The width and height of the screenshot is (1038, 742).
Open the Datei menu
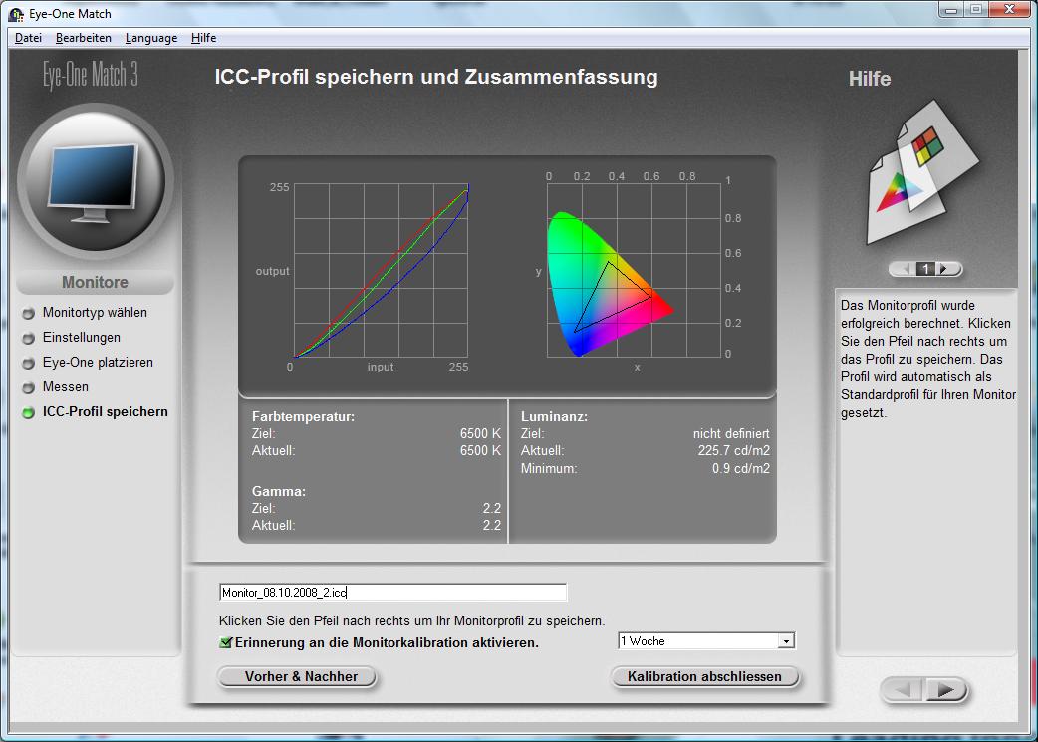coord(28,38)
